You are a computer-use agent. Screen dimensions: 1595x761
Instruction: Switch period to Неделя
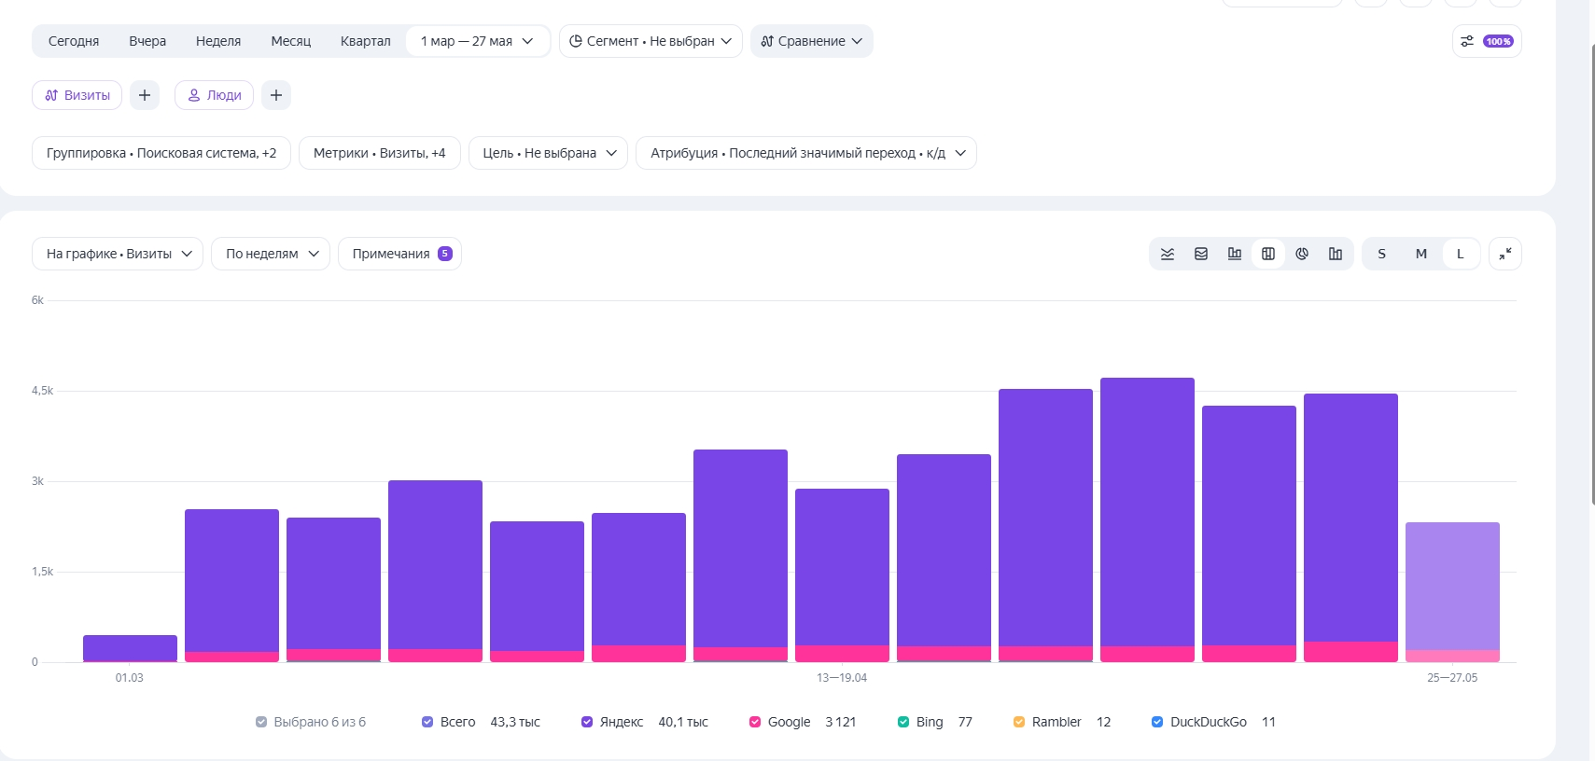218,41
